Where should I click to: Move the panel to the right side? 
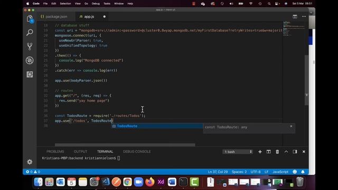point(295,152)
